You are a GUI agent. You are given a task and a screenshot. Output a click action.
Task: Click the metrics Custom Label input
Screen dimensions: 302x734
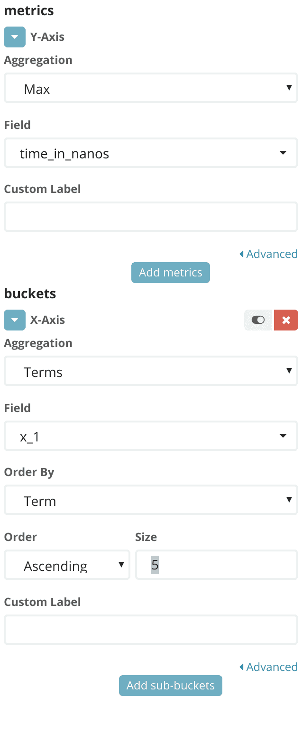point(151,217)
